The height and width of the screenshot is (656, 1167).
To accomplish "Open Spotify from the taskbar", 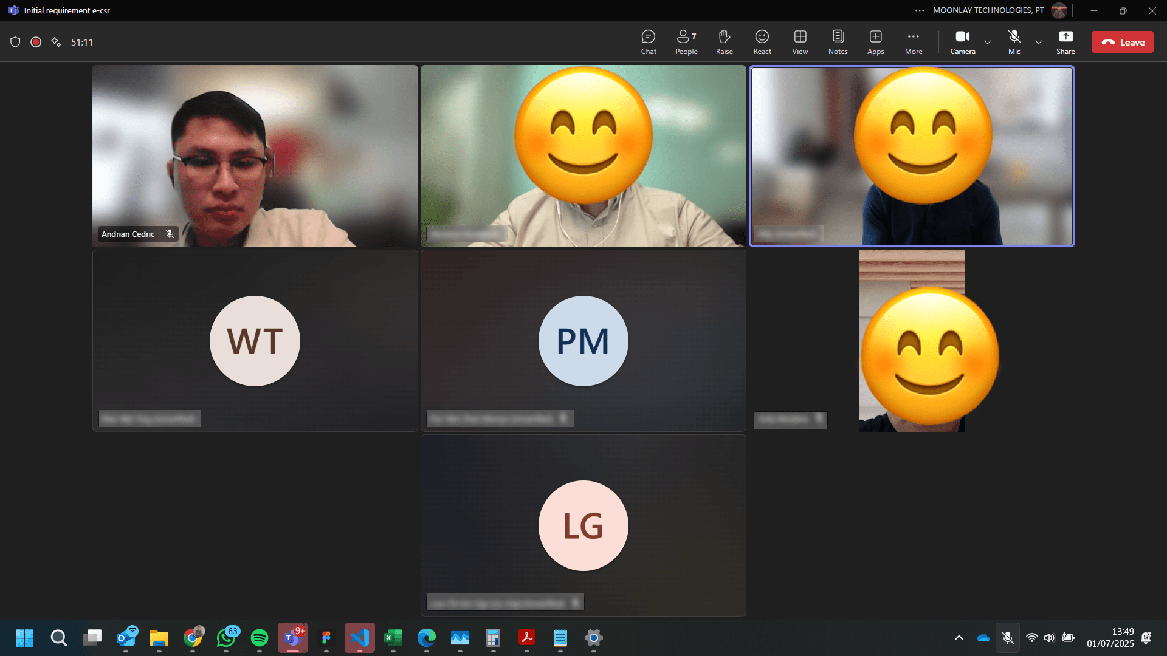I will (x=260, y=638).
